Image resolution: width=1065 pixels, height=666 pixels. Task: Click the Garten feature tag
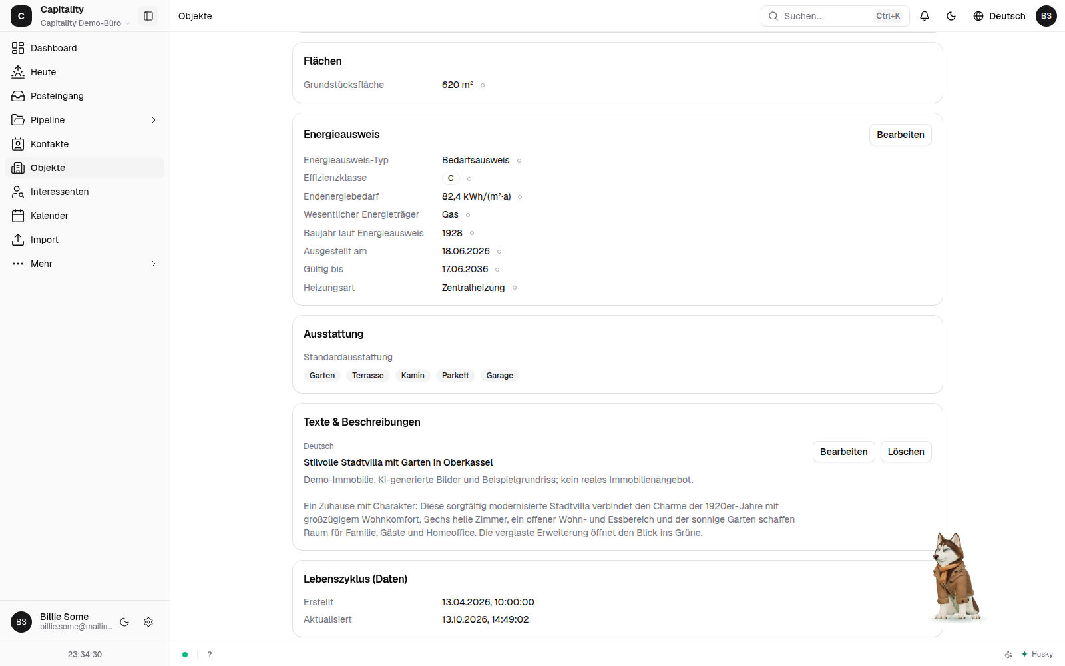tap(322, 376)
